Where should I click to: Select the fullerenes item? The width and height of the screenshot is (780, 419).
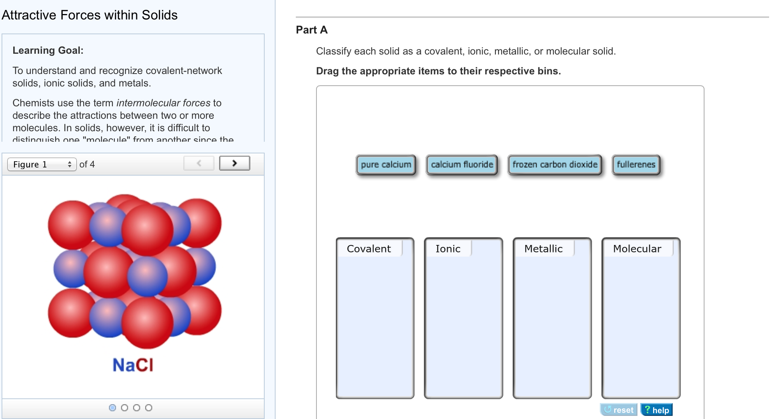point(636,164)
